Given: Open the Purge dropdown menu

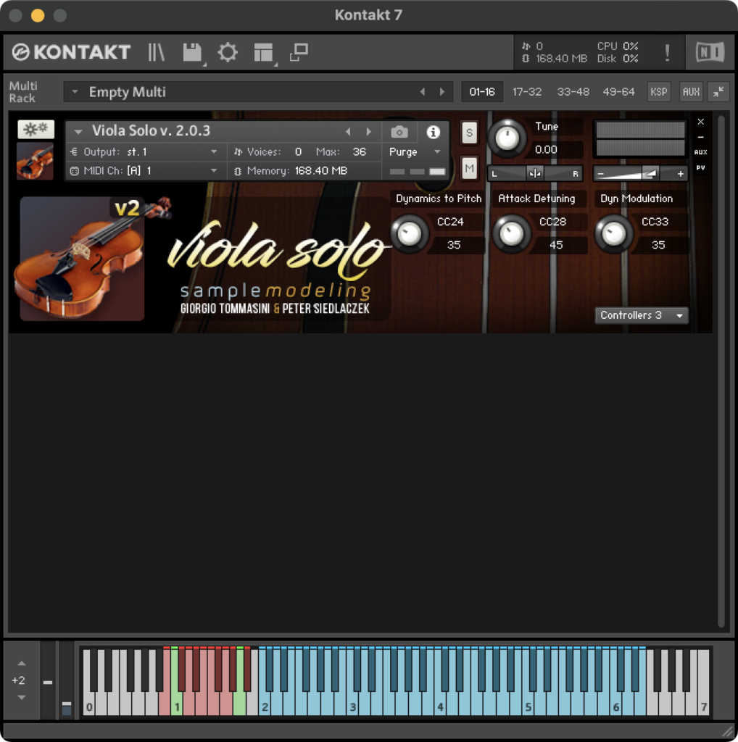Looking at the screenshot, I should pos(415,152).
